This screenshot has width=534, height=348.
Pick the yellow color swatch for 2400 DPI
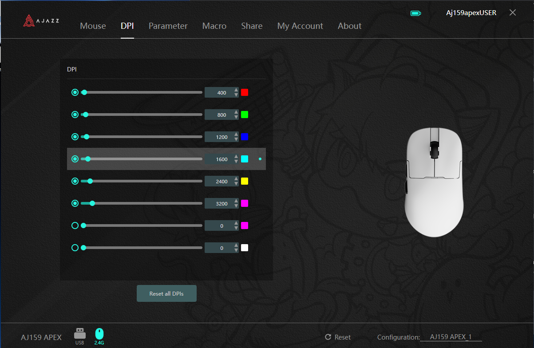(245, 181)
